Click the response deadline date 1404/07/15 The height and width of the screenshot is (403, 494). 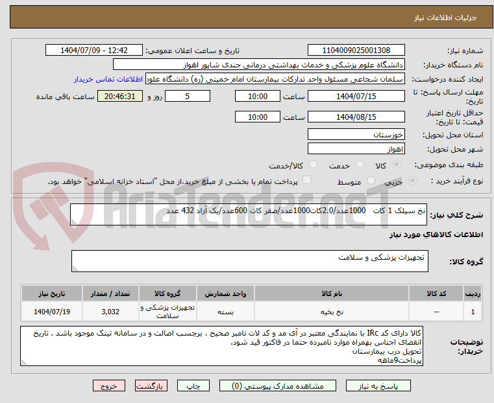pos(356,96)
